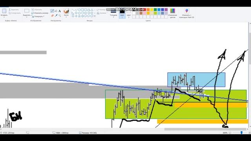This screenshot has height=141, width=251.
Task: Click the '1884 × 844пкс' dimensions text
Action: coord(62,133)
